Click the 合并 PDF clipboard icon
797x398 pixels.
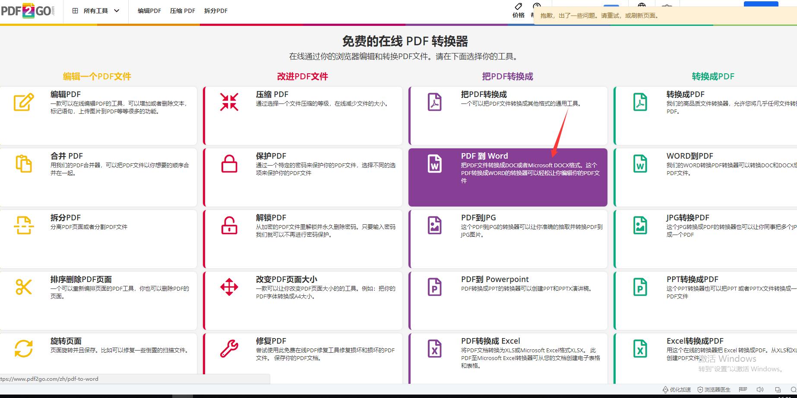[x=24, y=164]
